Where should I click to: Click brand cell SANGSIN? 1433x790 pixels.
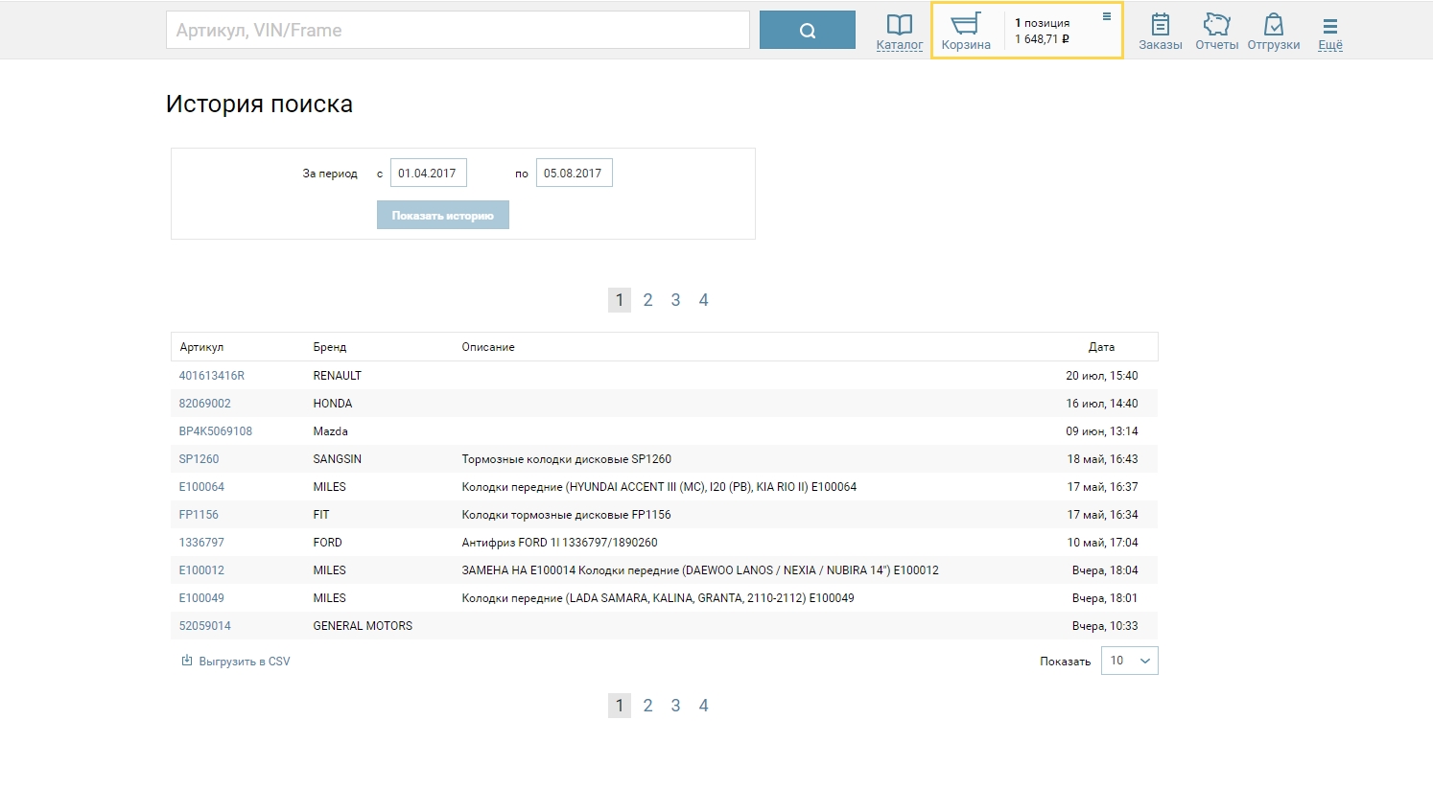[x=338, y=459]
